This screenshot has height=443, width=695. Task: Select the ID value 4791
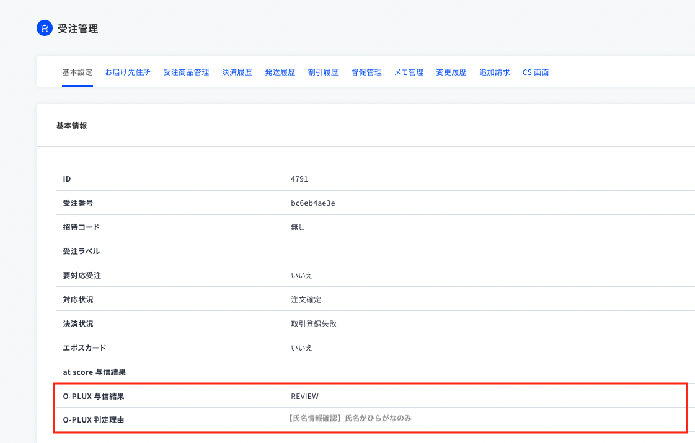[x=299, y=179]
